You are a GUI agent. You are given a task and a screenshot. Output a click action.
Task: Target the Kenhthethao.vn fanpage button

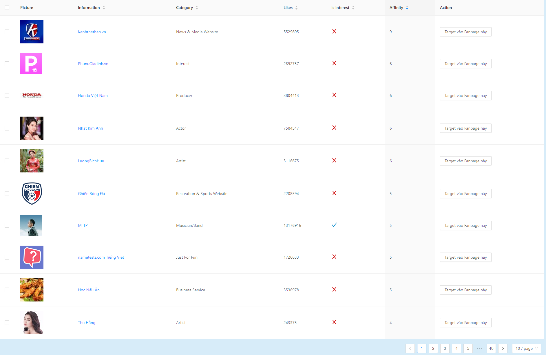466,32
